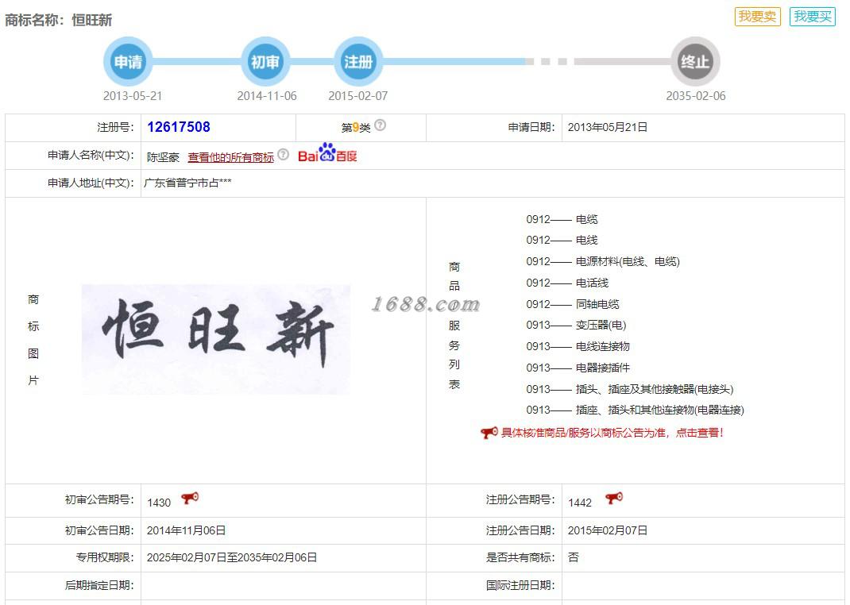Click date 2015年02月07日 in 注册公告日期 row
Viewport: 850px width, 605px height.
(x=608, y=530)
